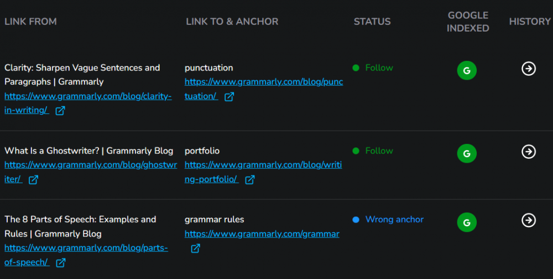Click the anchor text 'portfolio'
Image resolution: width=553 pixels, height=279 pixels.
pos(202,151)
